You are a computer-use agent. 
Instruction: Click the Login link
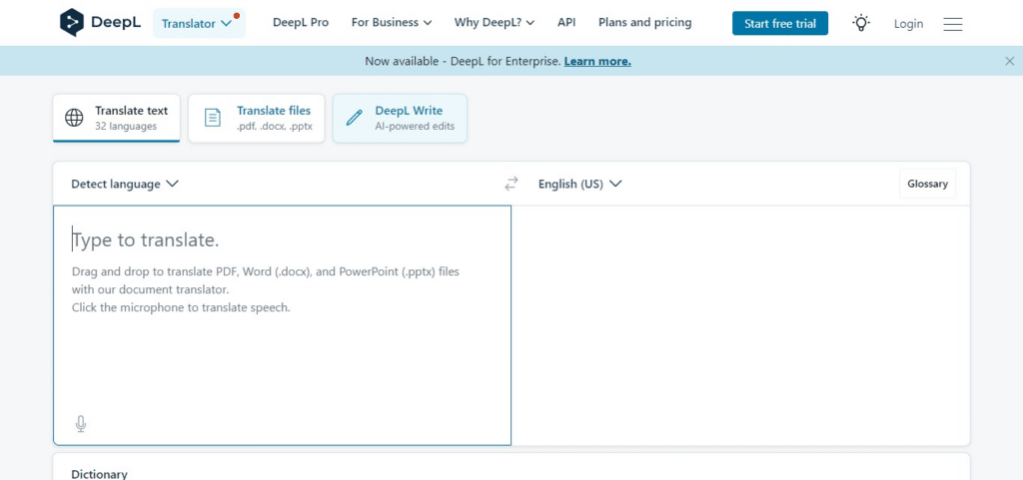click(908, 24)
